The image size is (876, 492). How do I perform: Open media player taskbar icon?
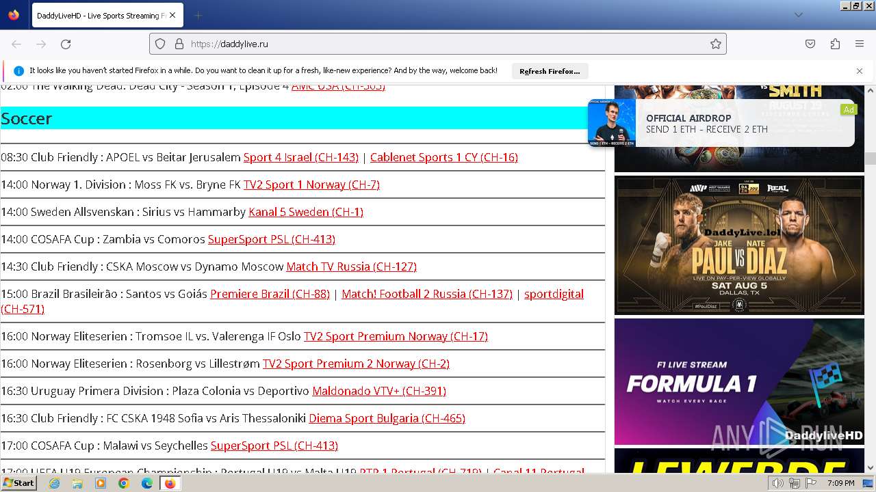click(x=101, y=483)
